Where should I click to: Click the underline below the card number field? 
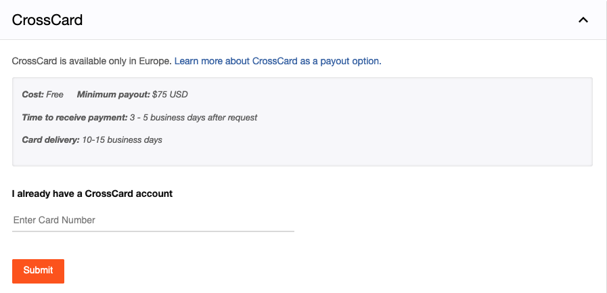tap(153, 231)
